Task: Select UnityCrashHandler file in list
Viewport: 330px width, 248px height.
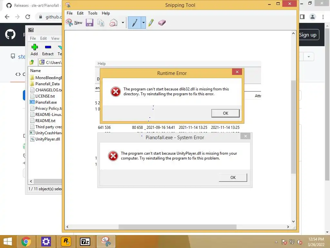Action: pyautogui.click(x=46, y=133)
